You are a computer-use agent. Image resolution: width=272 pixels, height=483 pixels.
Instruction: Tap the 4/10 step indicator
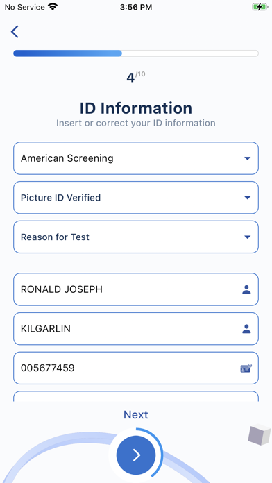coord(135,77)
